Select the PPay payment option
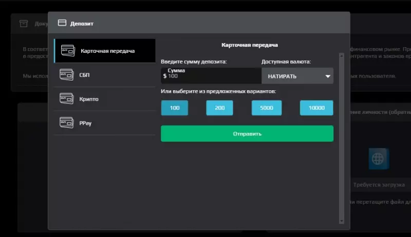Screen dimensions: 411x237 [105, 123]
